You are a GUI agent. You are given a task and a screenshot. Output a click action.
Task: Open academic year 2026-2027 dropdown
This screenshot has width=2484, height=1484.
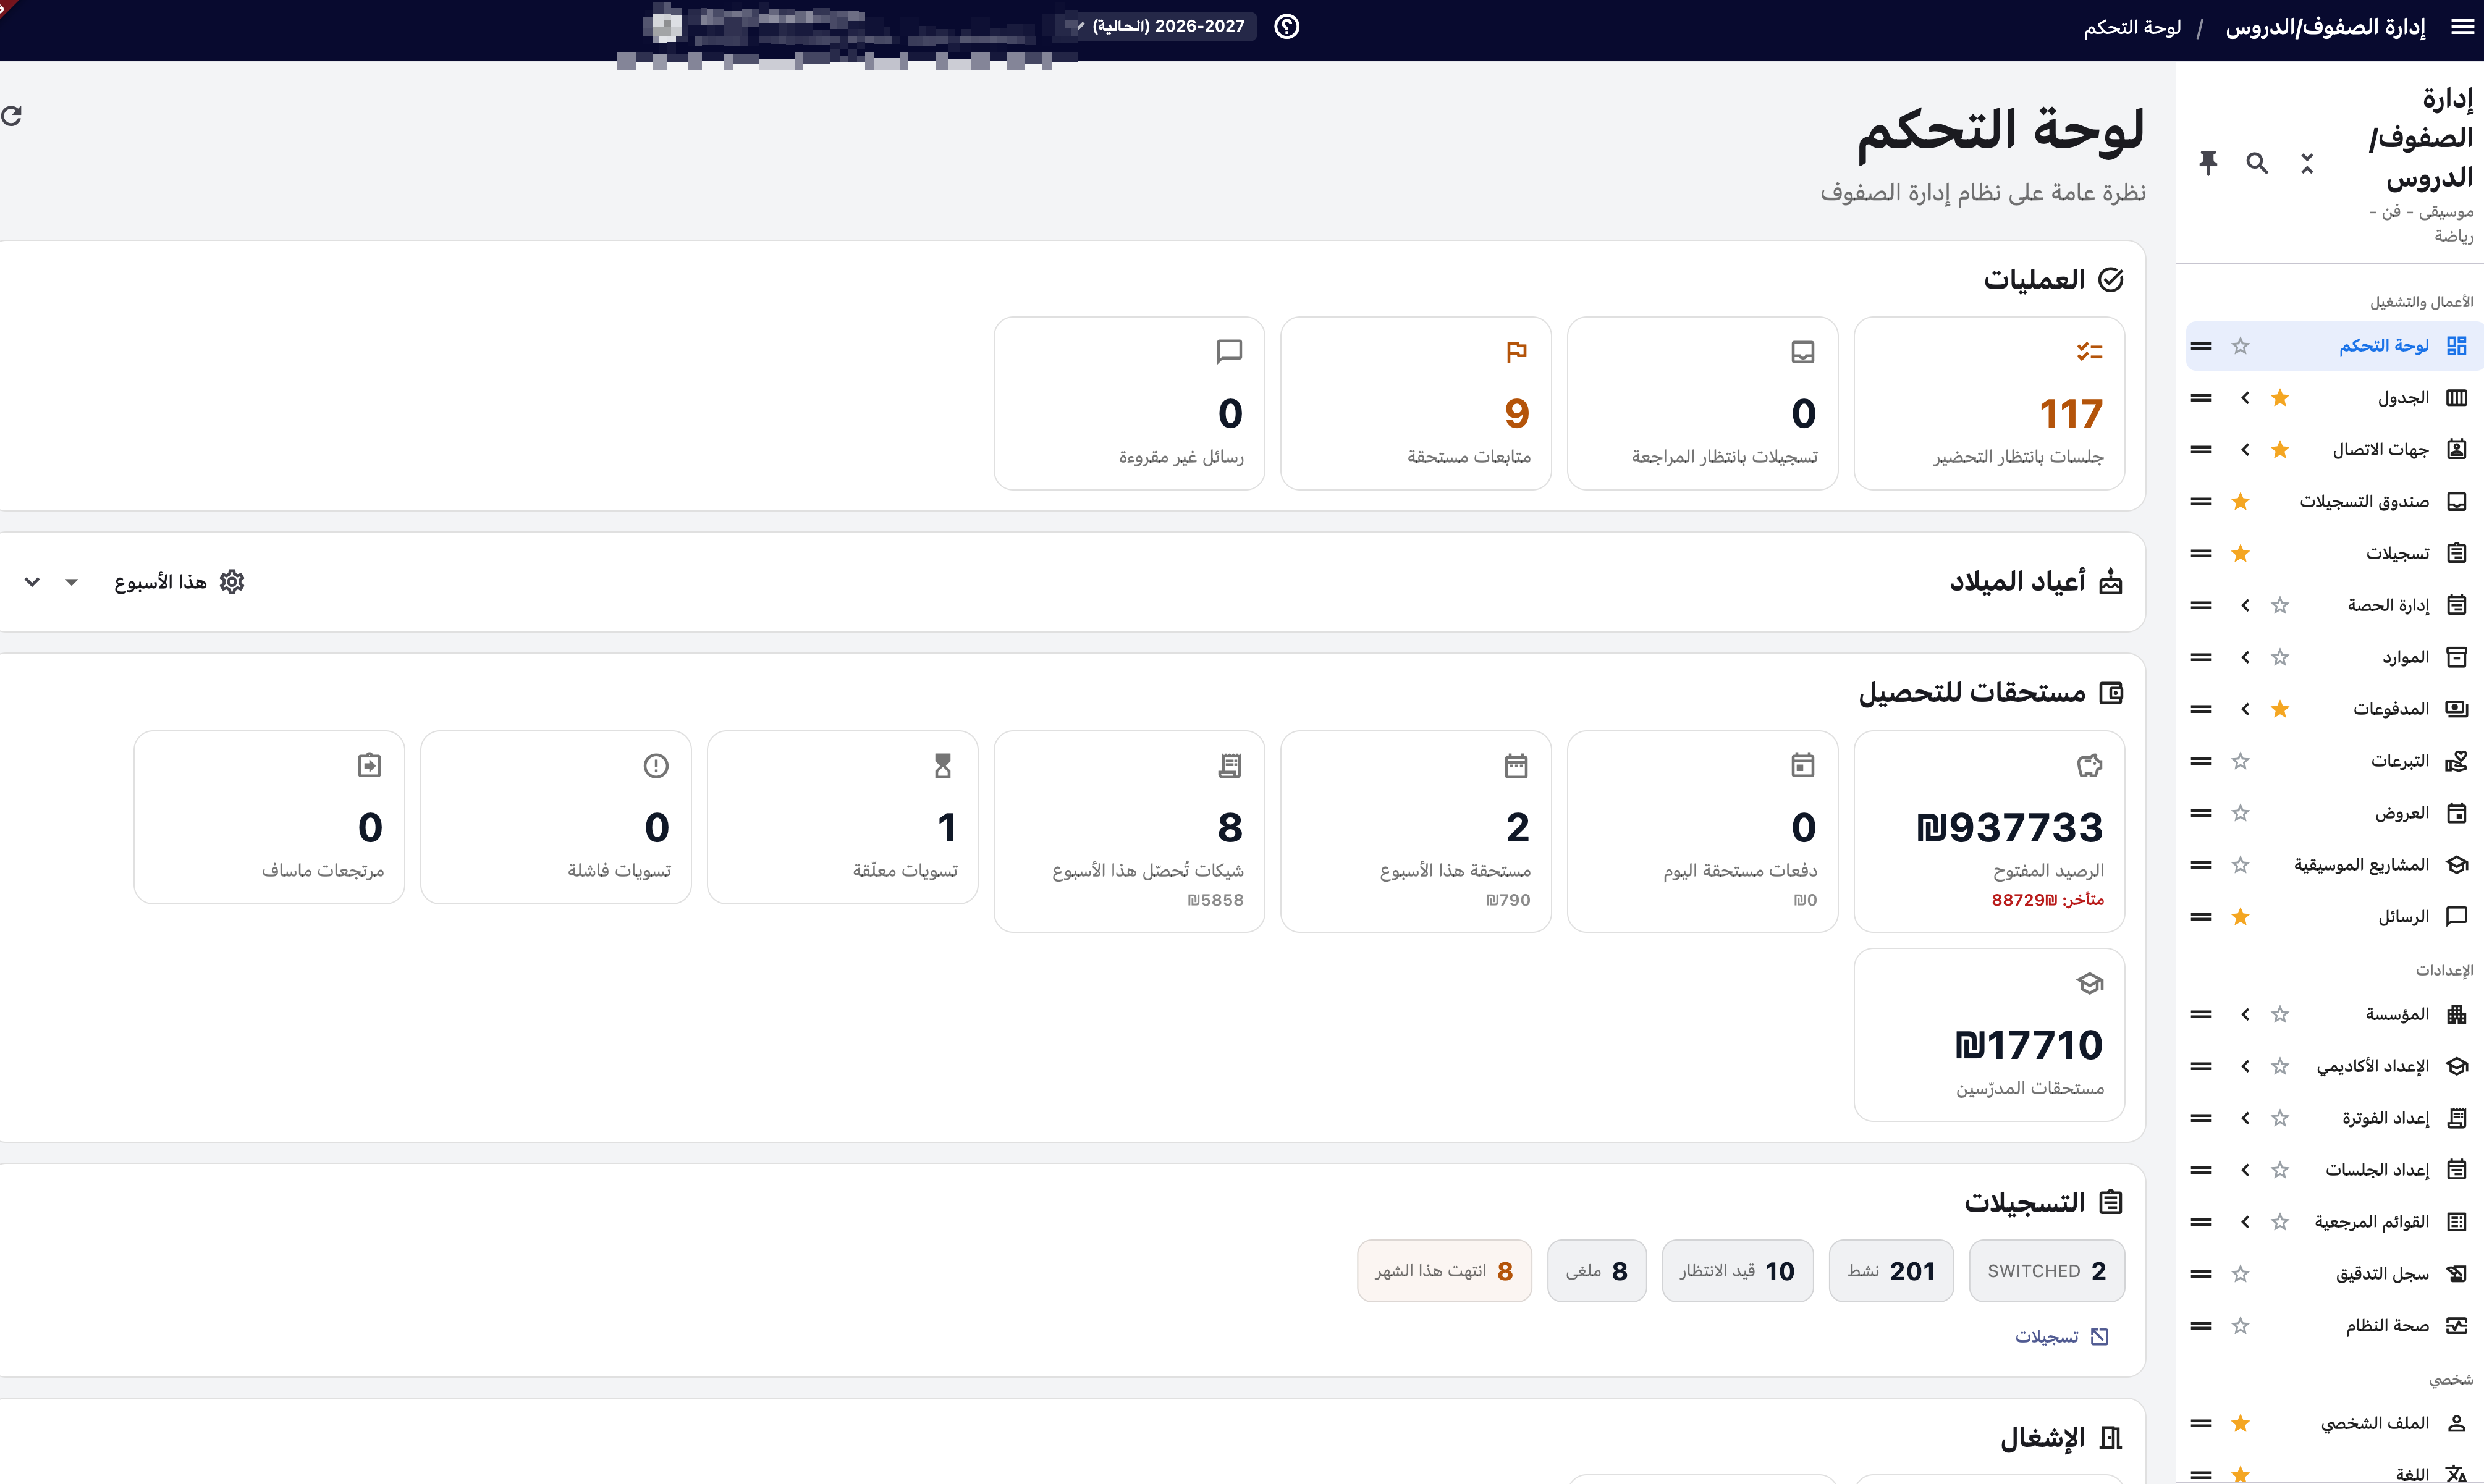click(x=1160, y=26)
